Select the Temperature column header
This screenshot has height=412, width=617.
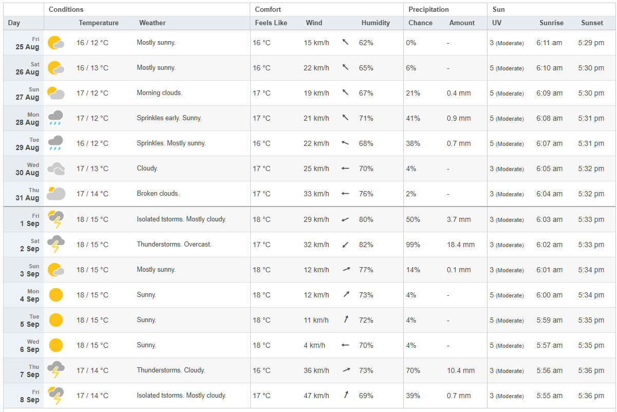99,23
